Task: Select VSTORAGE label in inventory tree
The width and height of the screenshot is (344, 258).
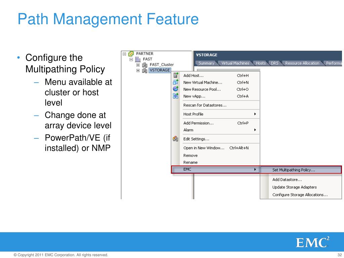Action: click(x=160, y=70)
